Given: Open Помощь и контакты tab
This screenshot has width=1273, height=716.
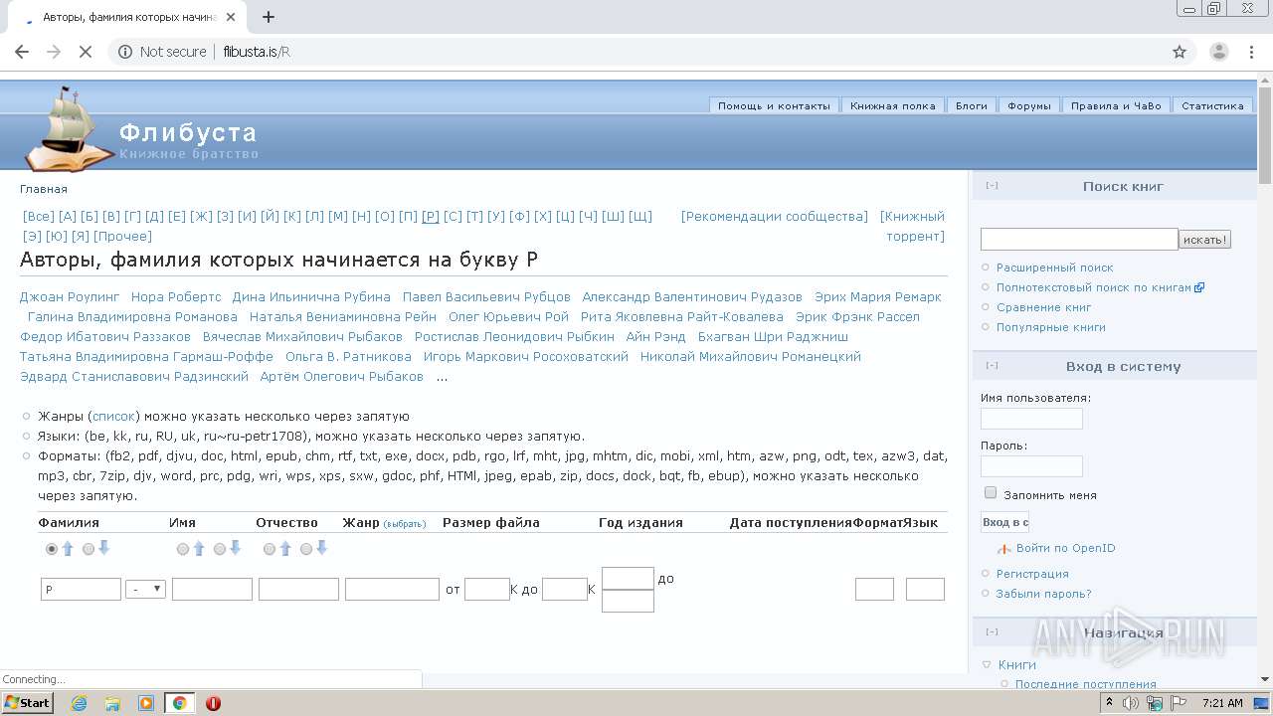Looking at the screenshot, I should [774, 105].
